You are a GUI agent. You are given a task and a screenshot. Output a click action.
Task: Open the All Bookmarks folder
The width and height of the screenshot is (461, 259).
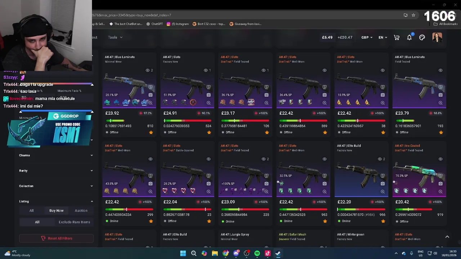coord(446,24)
